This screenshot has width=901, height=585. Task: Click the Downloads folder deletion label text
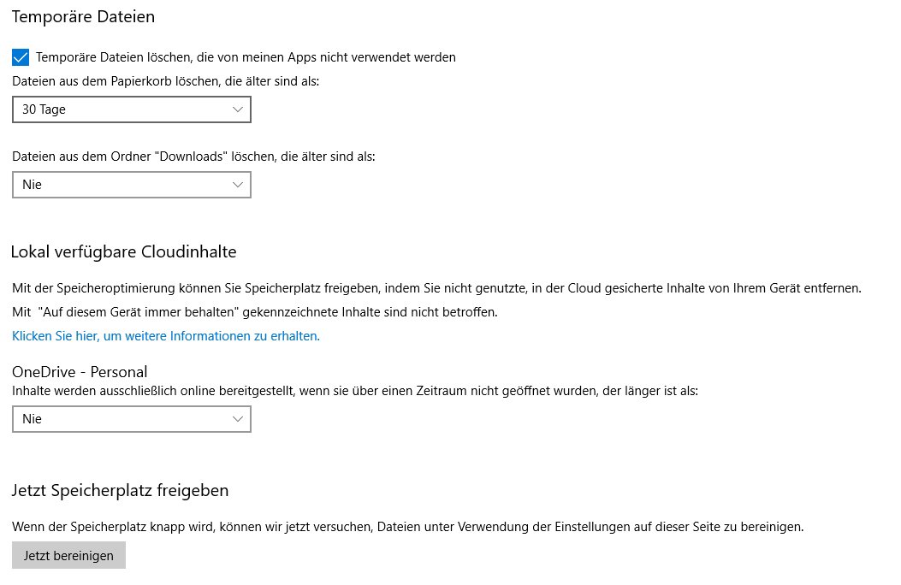pyautogui.click(x=193, y=157)
